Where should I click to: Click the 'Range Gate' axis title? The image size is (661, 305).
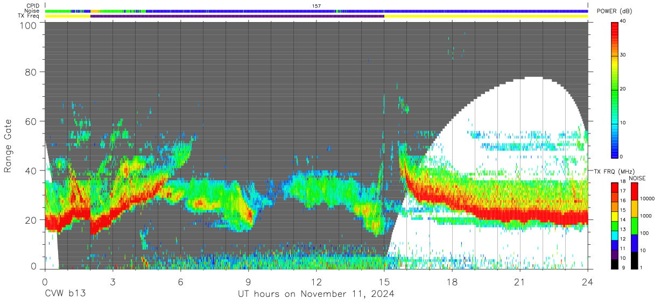pyautogui.click(x=8, y=146)
